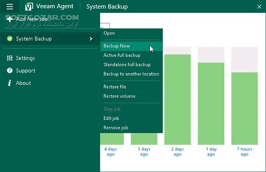
Task: Click the Settings sliders icon
Action: pyautogui.click(x=9, y=58)
